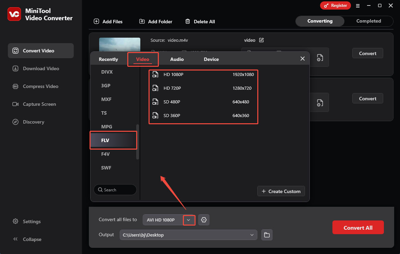Switch to the Recently tab
The width and height of the screenshot is (400, 254).
click(108, 59)
